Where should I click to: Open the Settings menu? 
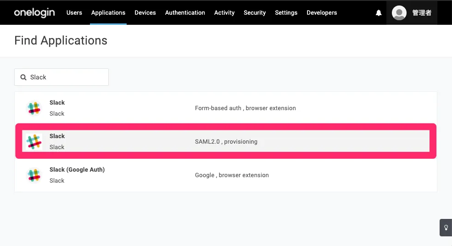tap(286, 12)
